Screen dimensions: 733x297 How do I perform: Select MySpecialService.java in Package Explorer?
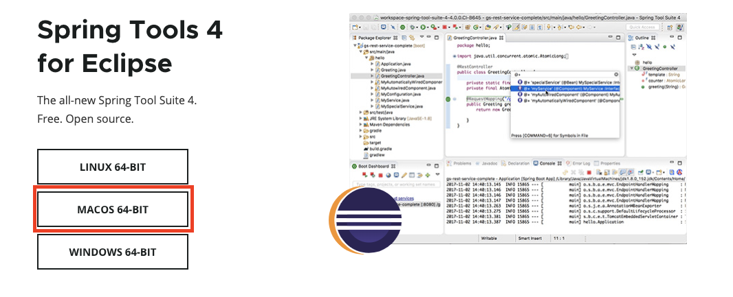point(400,106)
